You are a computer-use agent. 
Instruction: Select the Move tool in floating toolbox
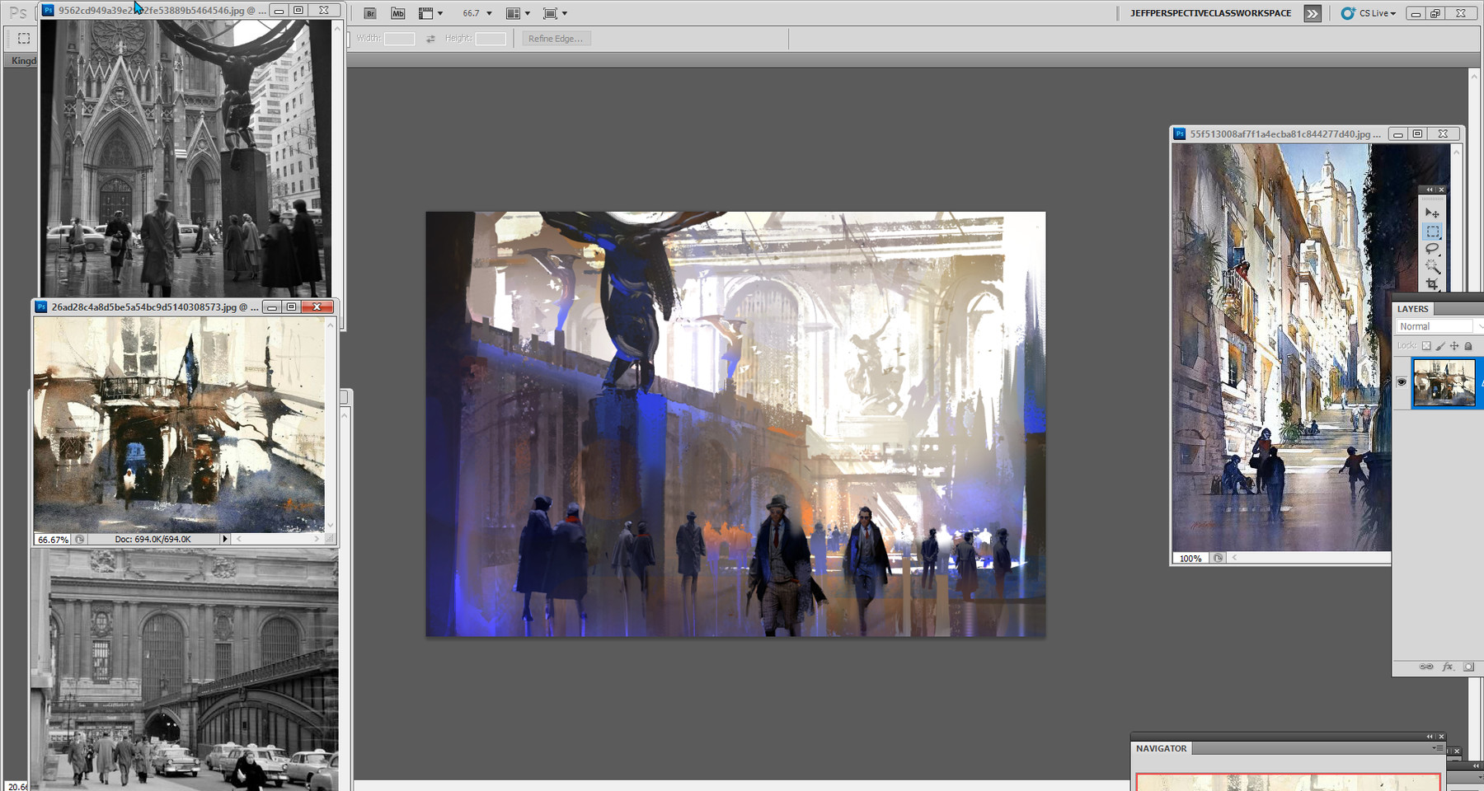(x=1432, y=213)
